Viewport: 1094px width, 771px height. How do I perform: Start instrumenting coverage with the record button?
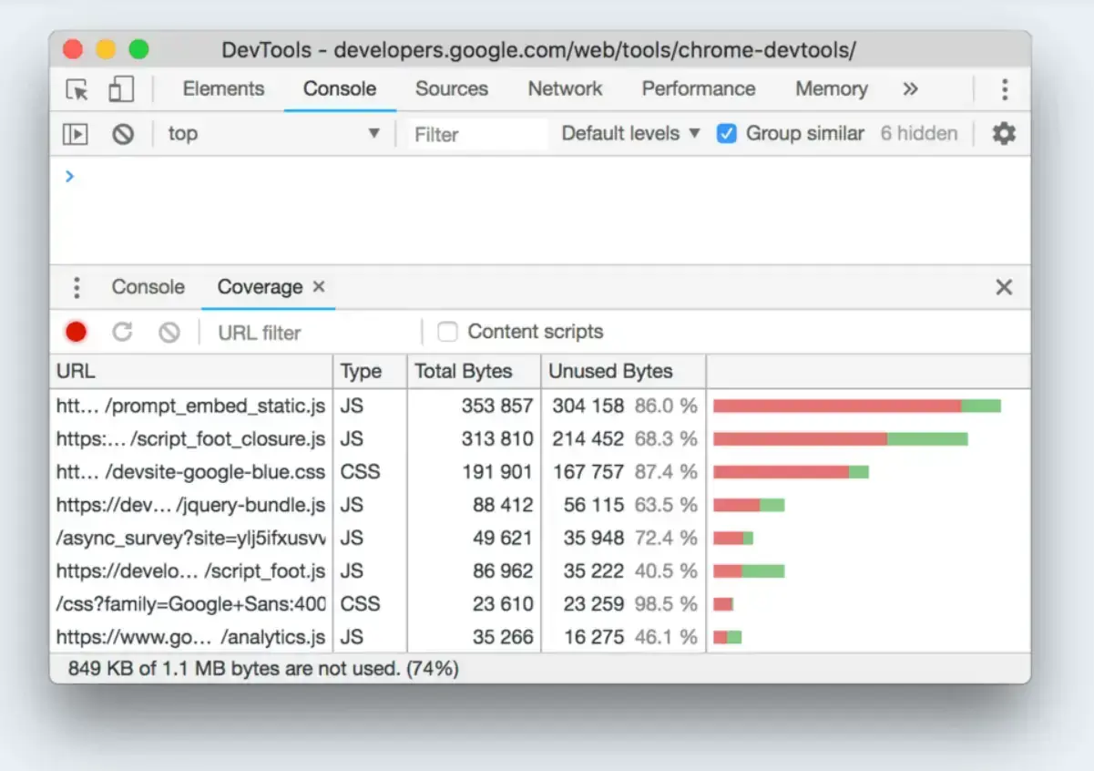76,332
